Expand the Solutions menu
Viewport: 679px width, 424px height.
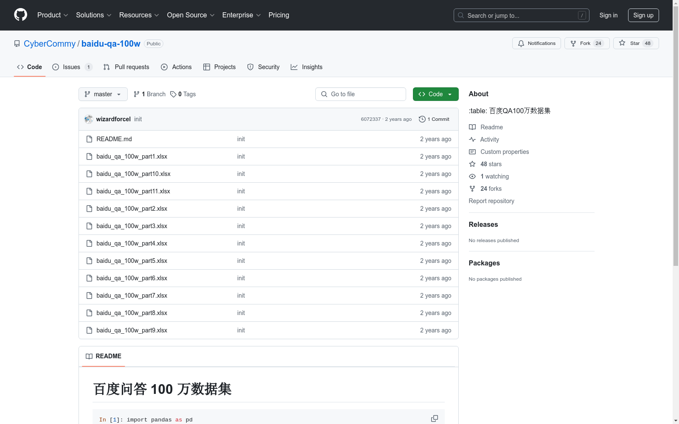(x=93, y=15)
